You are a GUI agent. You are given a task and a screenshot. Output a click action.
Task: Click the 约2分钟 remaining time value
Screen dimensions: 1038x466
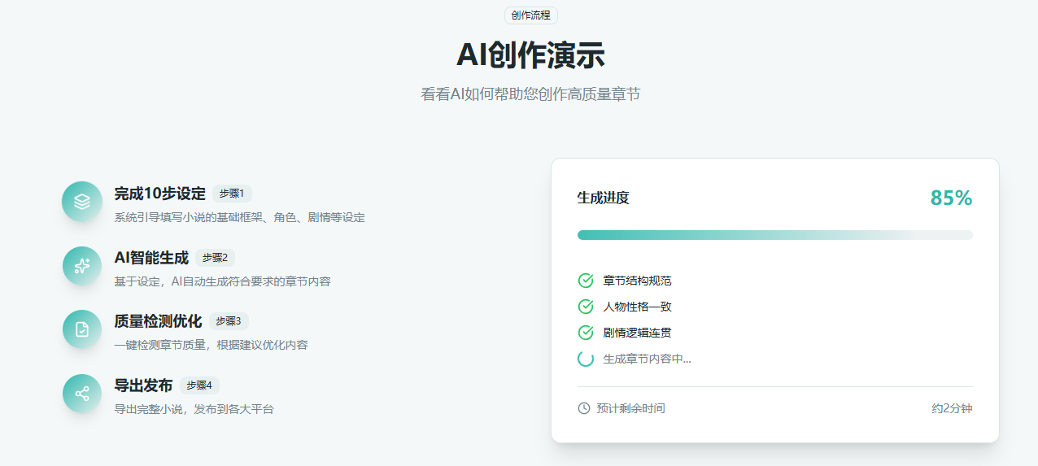click(x=952, y=408)
